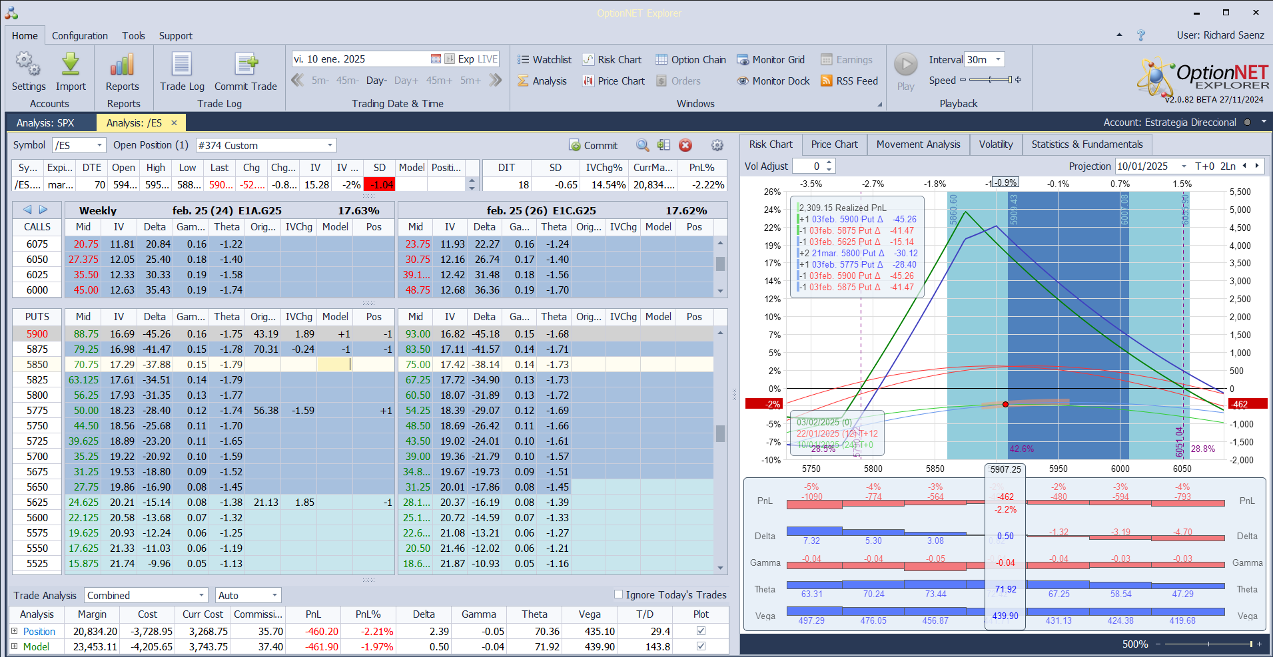The image size is (1273, 657).
Task: Open the Risk Chart window
Action: 612,60
